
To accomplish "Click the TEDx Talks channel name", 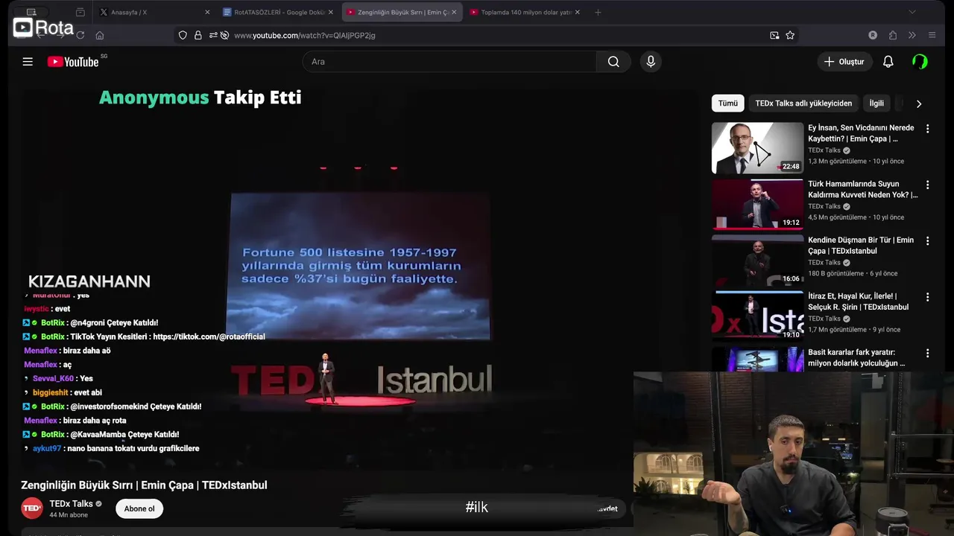I will pyautogui.click(x=71, y=504).
